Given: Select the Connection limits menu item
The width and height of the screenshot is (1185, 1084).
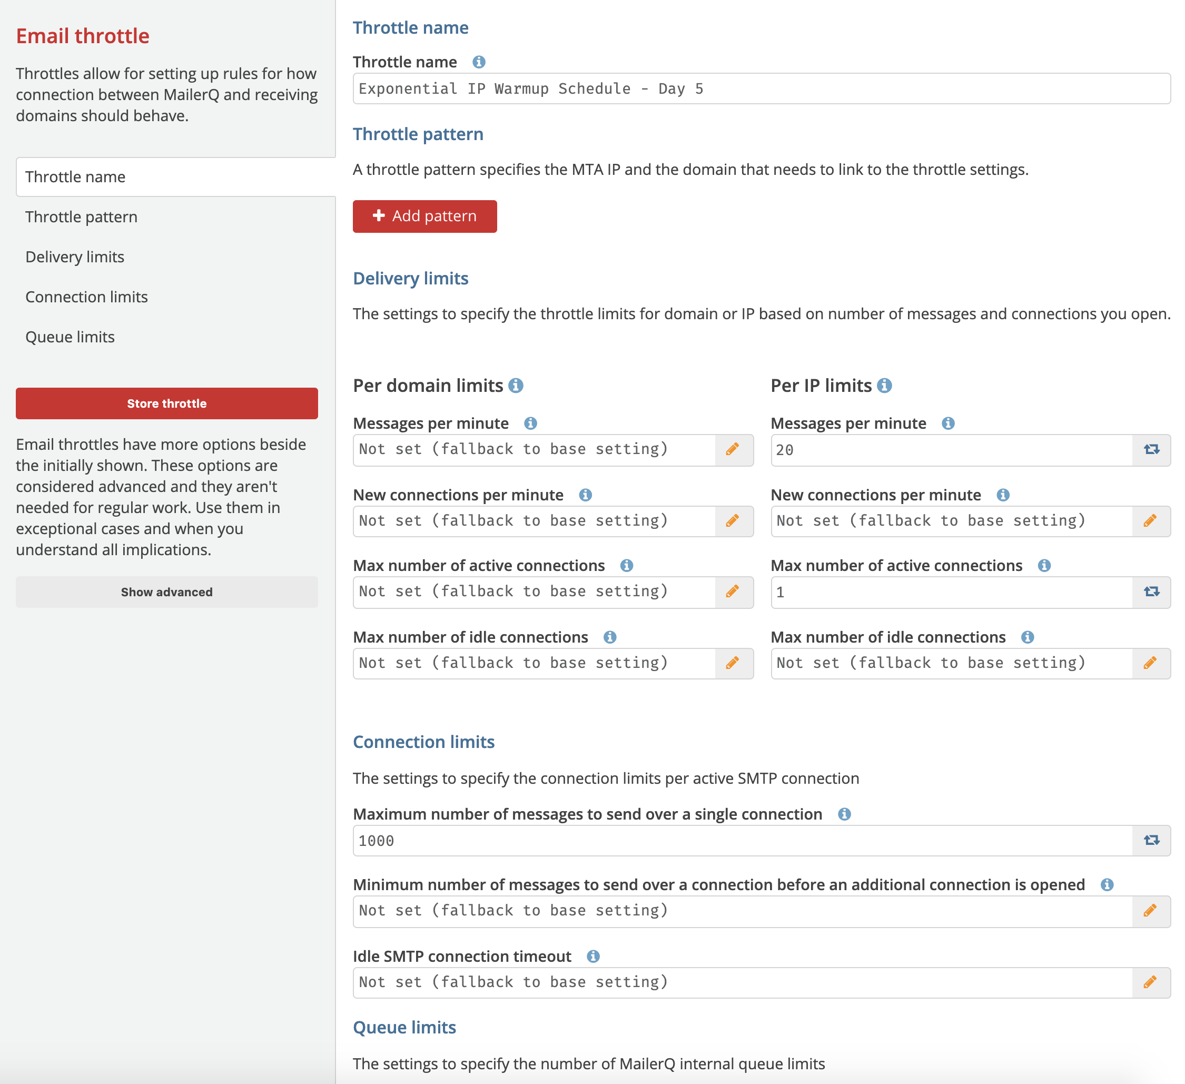Looking at the screenshot, I should [x=86, y=297].
